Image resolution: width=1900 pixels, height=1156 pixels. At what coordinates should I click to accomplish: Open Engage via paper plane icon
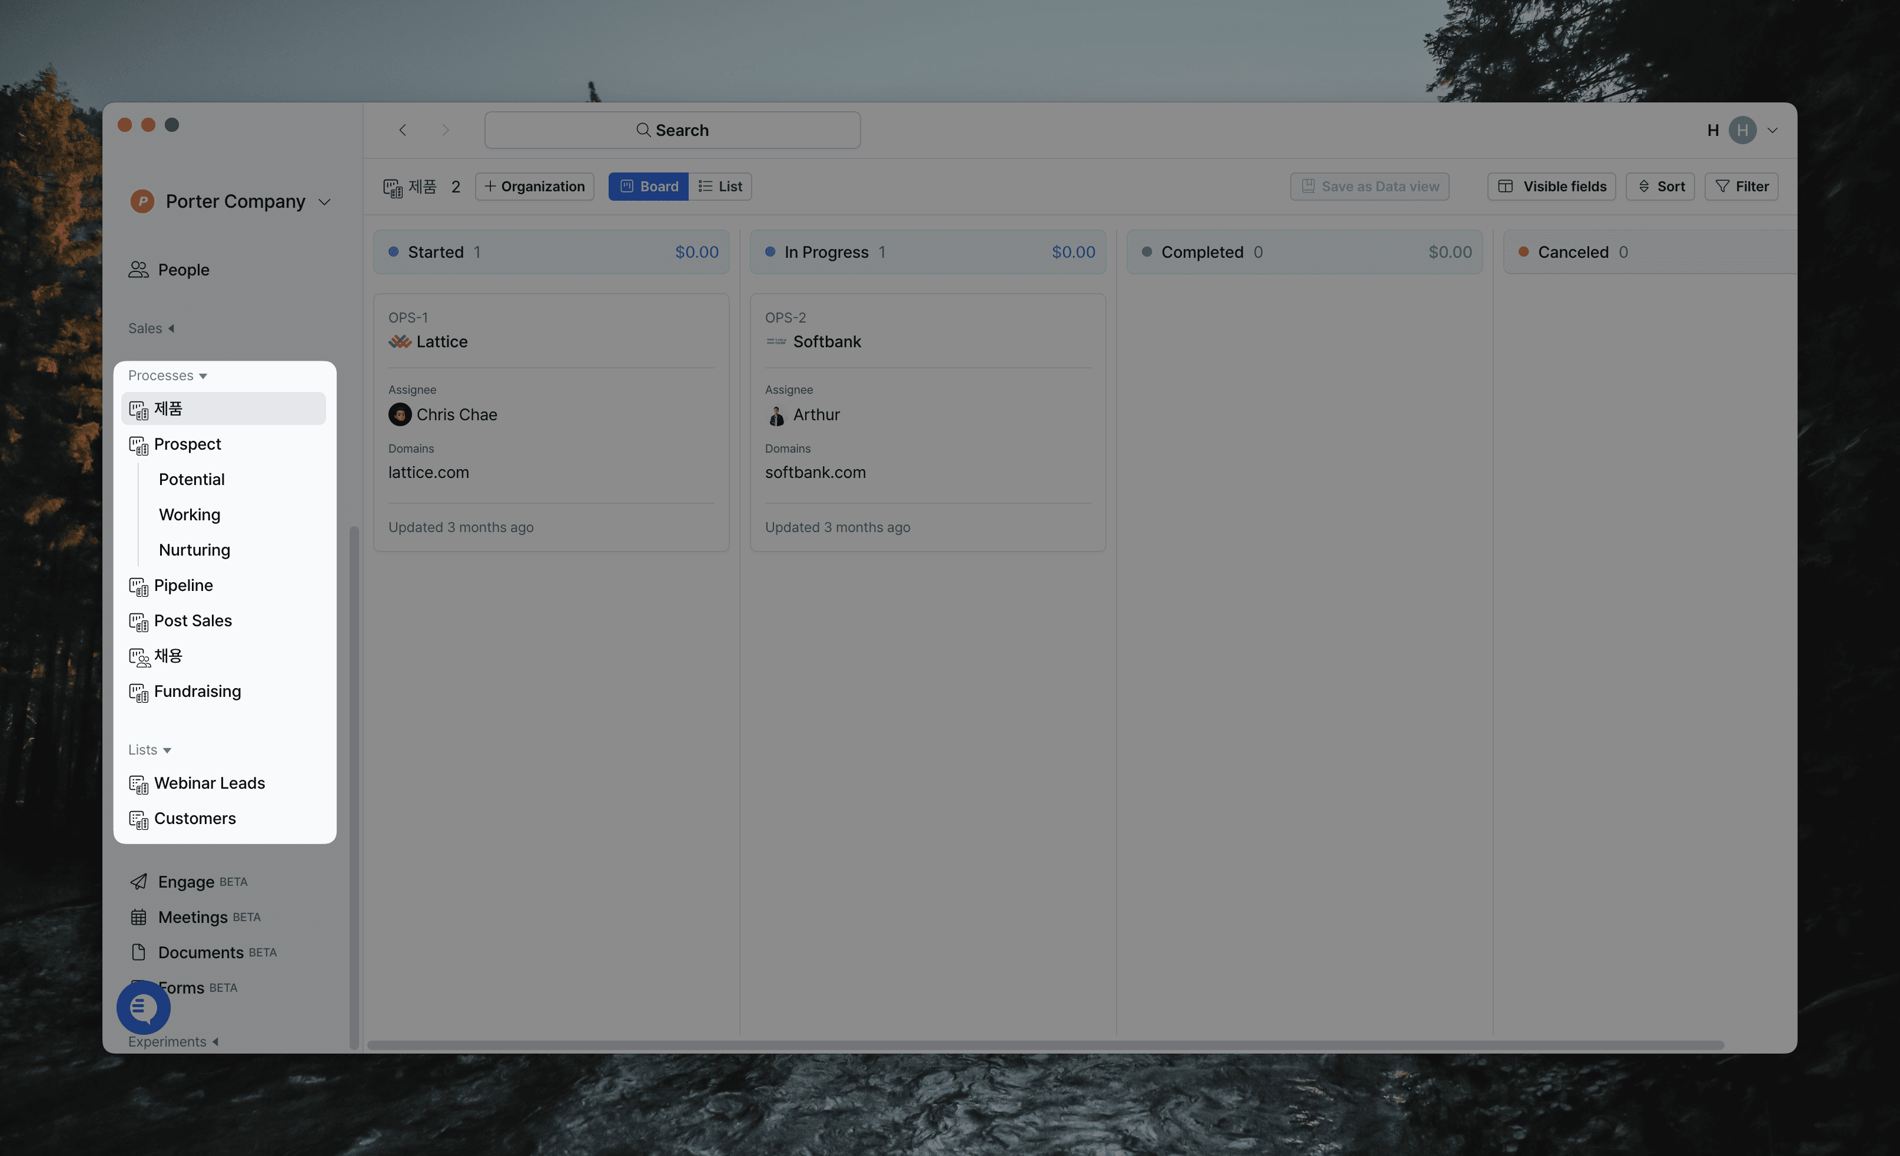139,882
